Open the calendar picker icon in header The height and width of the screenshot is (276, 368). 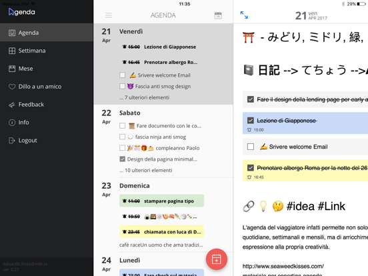218,15
